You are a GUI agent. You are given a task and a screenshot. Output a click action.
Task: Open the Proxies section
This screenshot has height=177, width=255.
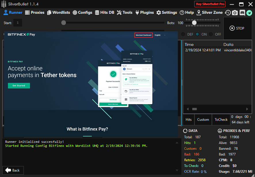pos(35,13)
